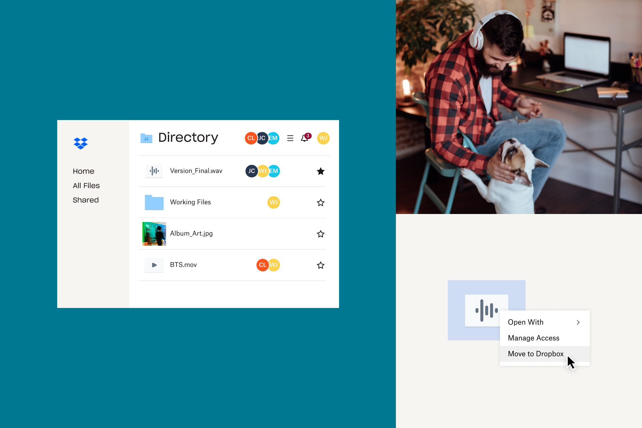This screenshot has height=428, width=642.
Task: Click the All Files navigation link in sidebar
Action: pyautogui.click(x=86, y=185)
